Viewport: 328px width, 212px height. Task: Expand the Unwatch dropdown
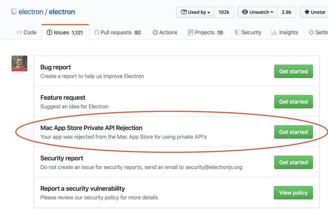(x=257, y=12)
